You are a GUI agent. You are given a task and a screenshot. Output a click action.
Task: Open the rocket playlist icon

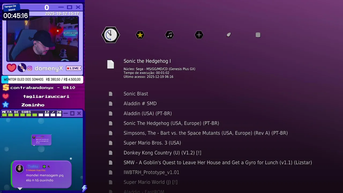point(228,35)
